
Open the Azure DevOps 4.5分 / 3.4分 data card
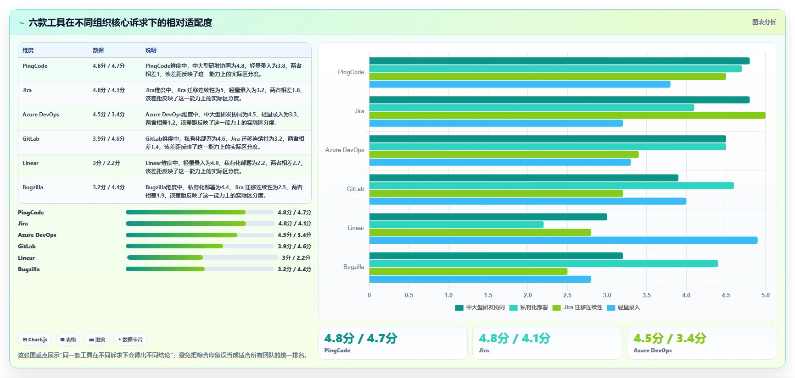702,343
